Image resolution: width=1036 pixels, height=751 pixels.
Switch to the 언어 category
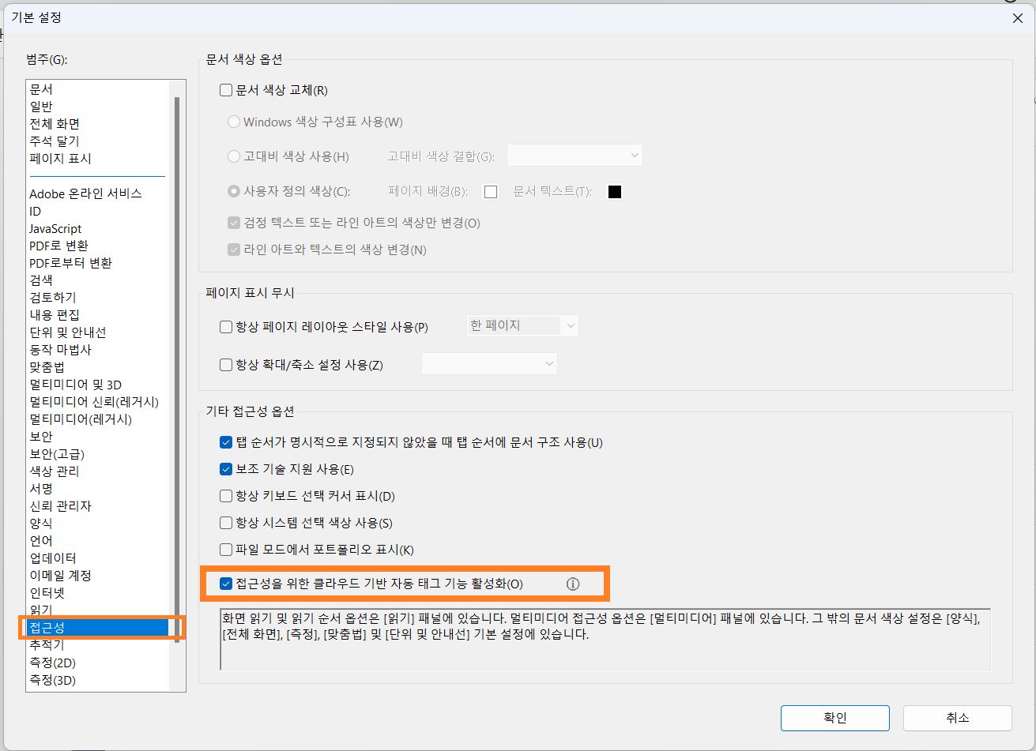41,540
